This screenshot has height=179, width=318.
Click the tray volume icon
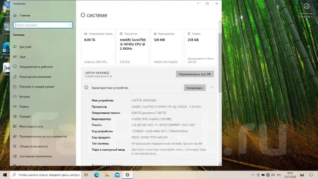[273, 175]
